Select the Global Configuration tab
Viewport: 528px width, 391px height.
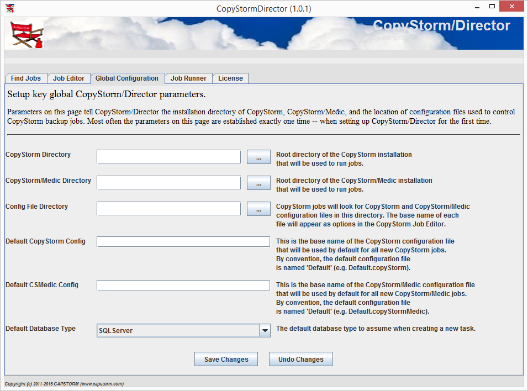click(x=128, y=78)
